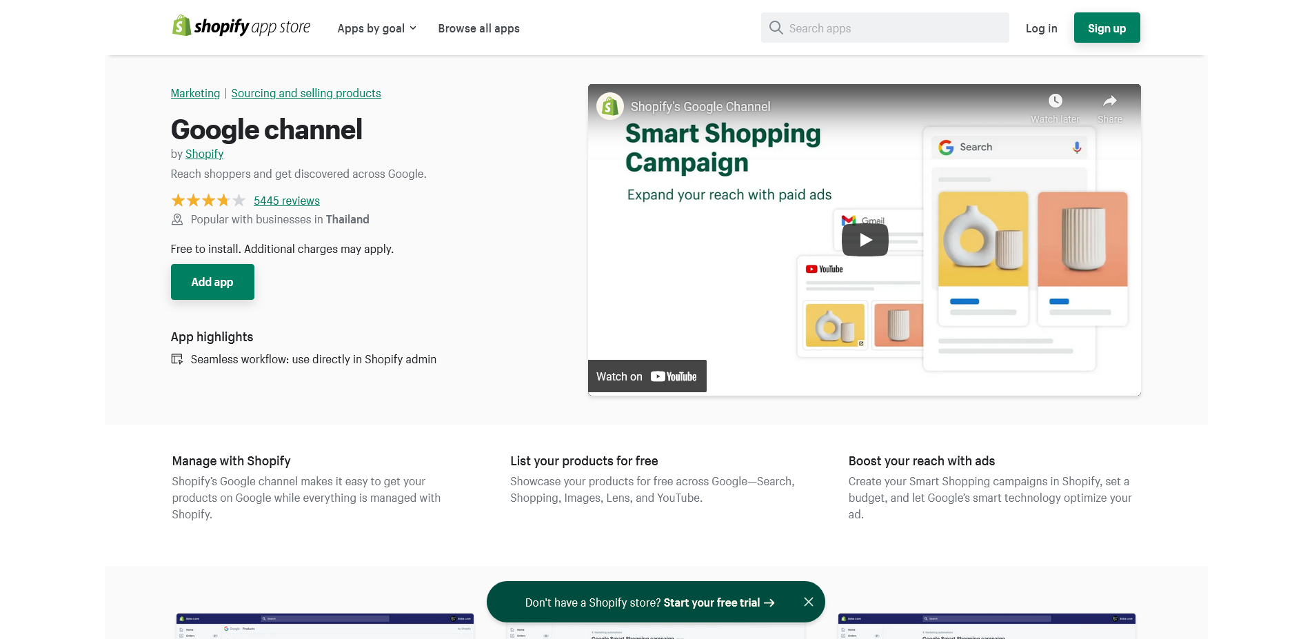Image resolution: width=1312 pixels, height=639 pixels.
Task: View the 5445 reviews link
Action: coord(286,201)
